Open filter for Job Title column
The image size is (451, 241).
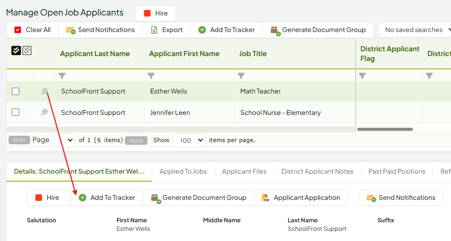[x=241, y=76]
